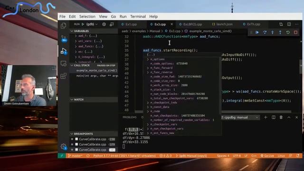Open the editor More Actions ellipsis
This screenshot has width=304, height=171.
coord(297,24)
